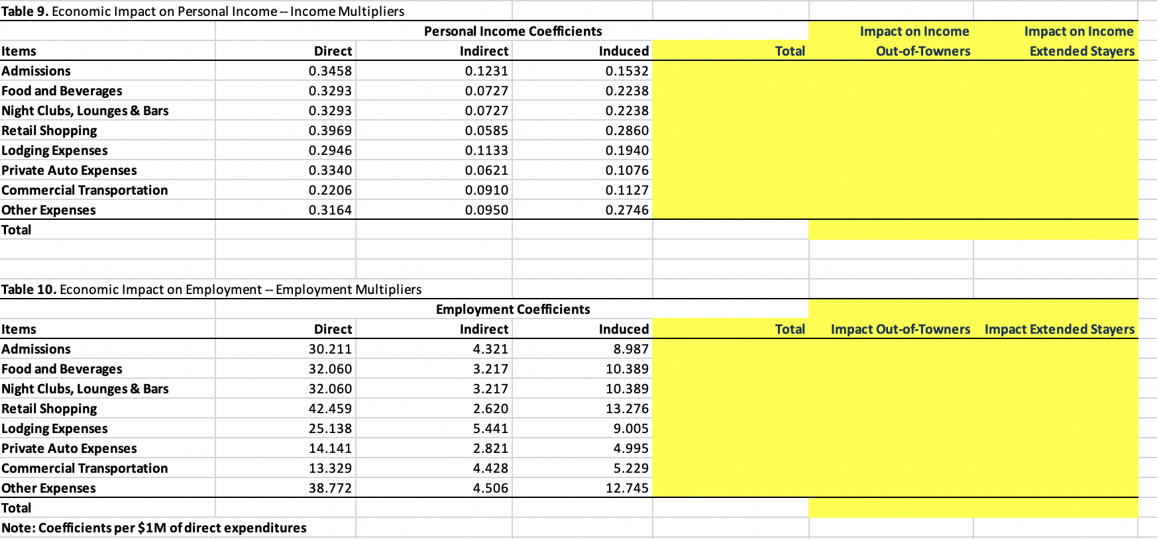Select Lodging Expenses Direct value 0.2946

[330, 150]
